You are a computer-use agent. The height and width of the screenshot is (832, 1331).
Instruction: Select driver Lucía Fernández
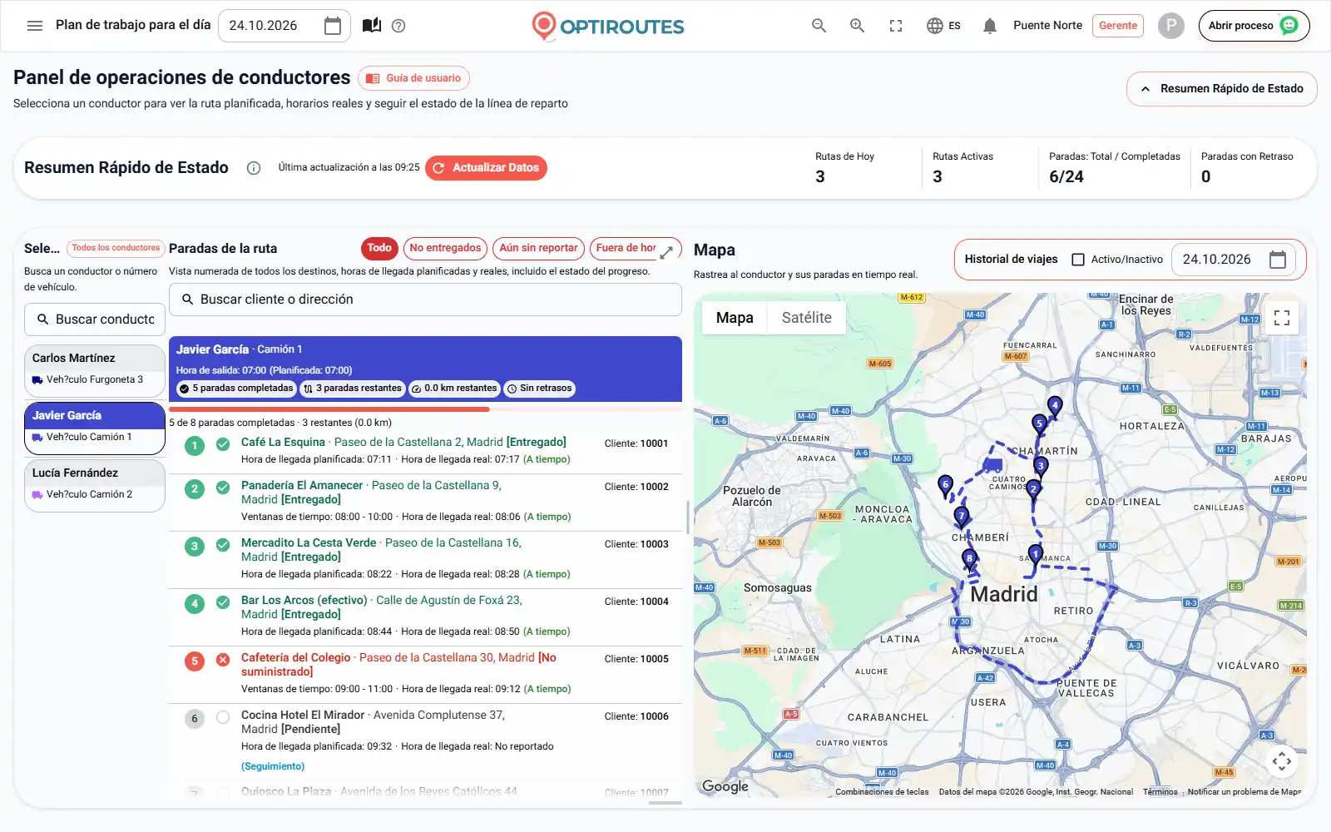(95, 484)
